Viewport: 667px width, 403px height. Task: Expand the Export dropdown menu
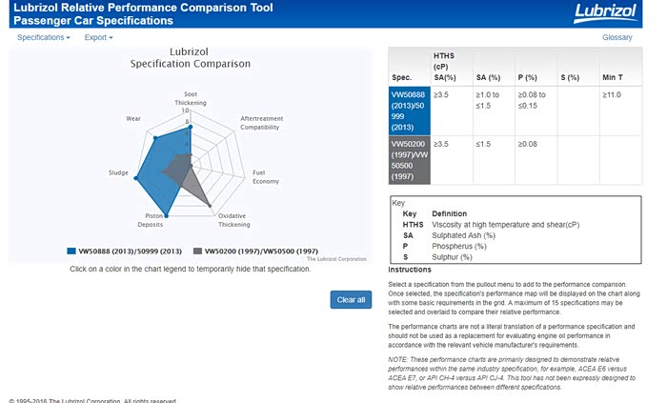point(98,37)
